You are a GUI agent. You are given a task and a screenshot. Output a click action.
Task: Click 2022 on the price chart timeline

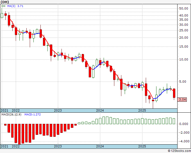[16, 110]
